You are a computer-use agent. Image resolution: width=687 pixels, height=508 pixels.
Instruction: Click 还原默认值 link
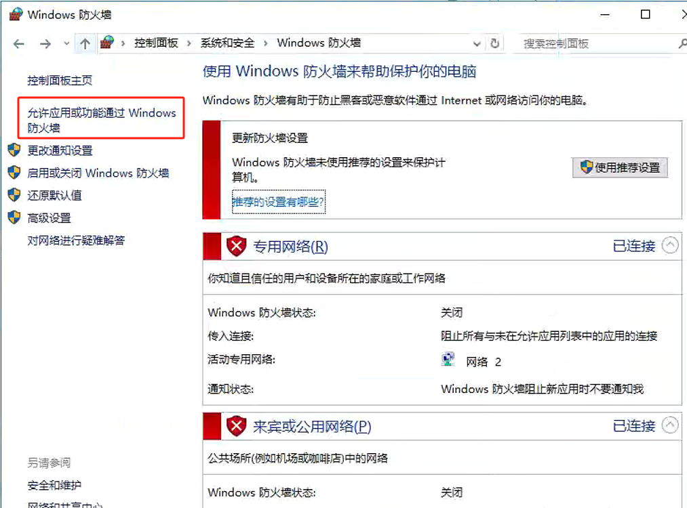coord(54,195)
